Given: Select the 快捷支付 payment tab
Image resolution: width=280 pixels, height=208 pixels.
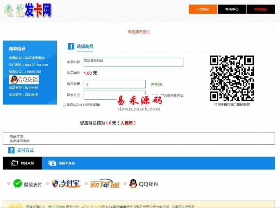Looking at the screenshot, I should 22,163.
